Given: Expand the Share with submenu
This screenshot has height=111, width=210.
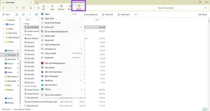Looking at the screenshot, I should point(62,27).
